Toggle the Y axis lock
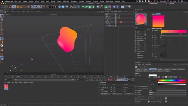The height and width of the screenshot is (106, 188). (x=36, y=7)
